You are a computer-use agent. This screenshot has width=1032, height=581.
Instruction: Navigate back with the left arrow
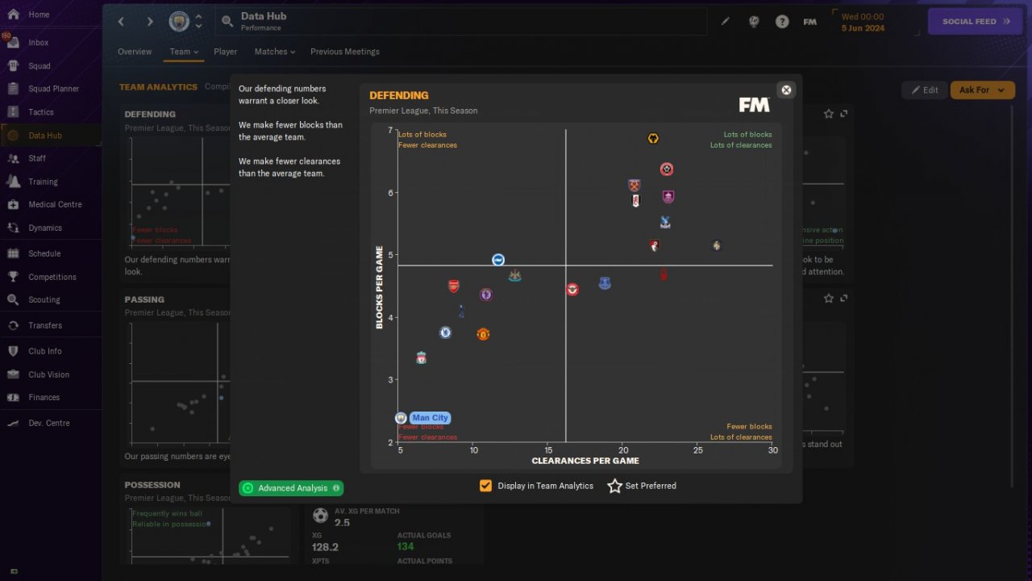point(121,22)
